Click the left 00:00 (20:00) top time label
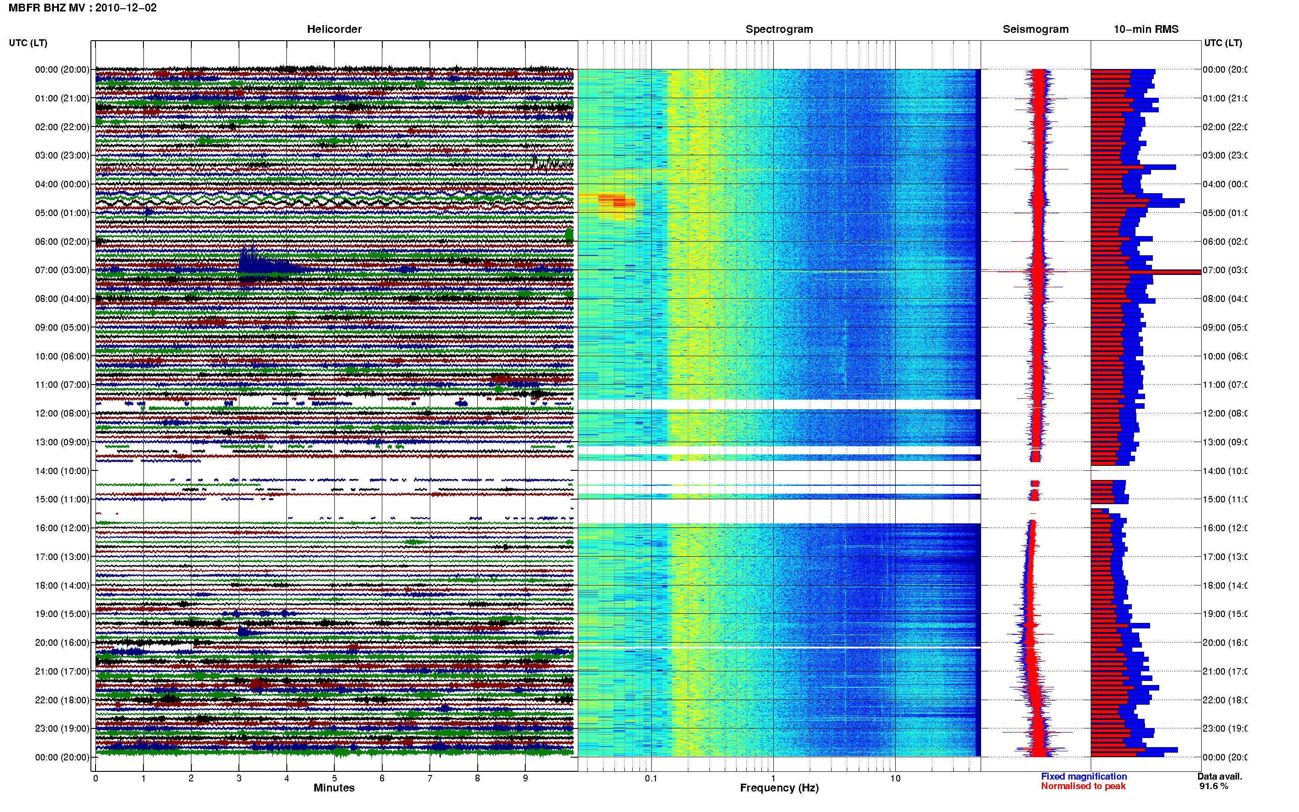Screen dimensions: 1299x812 tap(62, 69)
